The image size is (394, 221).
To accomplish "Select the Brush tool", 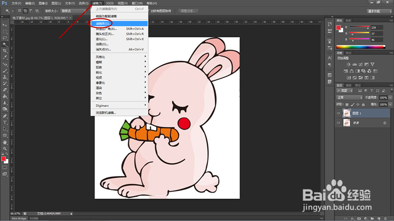I will click(5, 71).
